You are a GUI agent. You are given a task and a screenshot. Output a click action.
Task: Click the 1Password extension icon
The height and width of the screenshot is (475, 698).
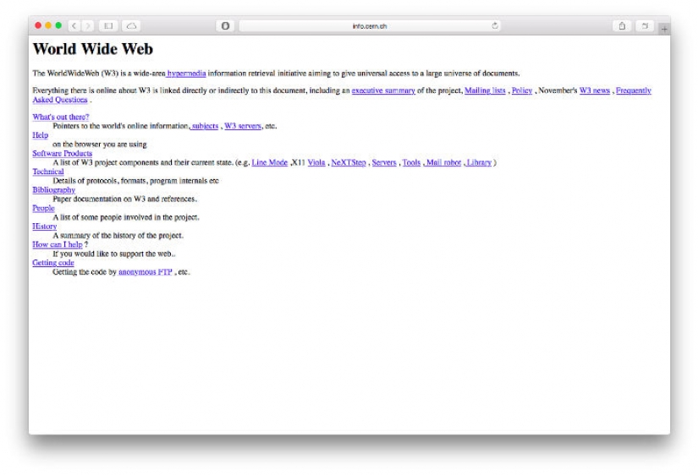click(x=225, y=26)
